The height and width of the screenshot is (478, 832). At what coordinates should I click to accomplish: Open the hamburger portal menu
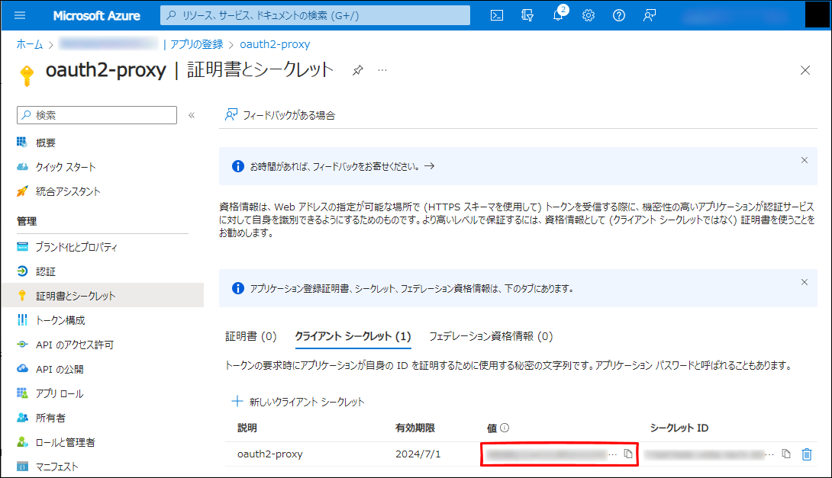(21, 15)
